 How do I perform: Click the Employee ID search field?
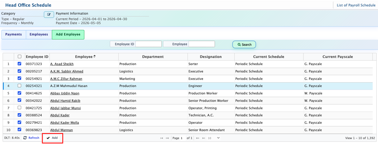click(148, 44)
